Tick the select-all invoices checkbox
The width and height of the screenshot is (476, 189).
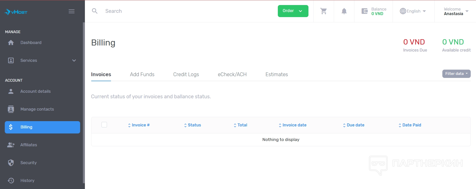(104, 125)
